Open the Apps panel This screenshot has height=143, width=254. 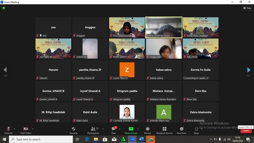(196, 130)
